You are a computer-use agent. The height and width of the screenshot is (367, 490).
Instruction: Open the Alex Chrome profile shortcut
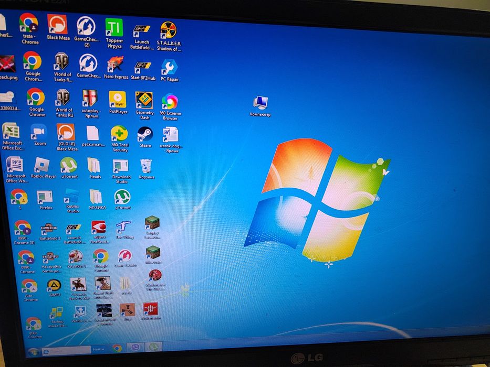(30, 290)
